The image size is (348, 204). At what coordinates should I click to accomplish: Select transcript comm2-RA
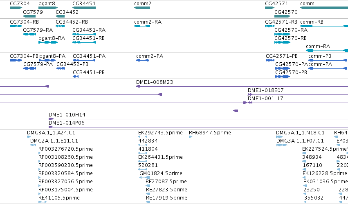point(142,26)
